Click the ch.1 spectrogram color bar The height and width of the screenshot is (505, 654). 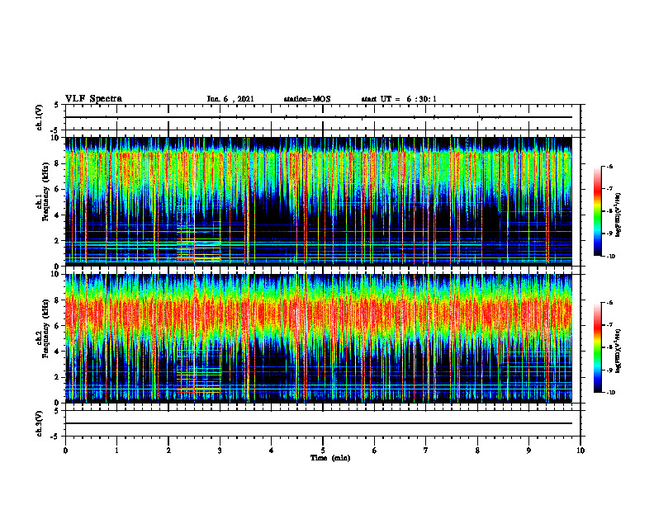coord(598,211)
